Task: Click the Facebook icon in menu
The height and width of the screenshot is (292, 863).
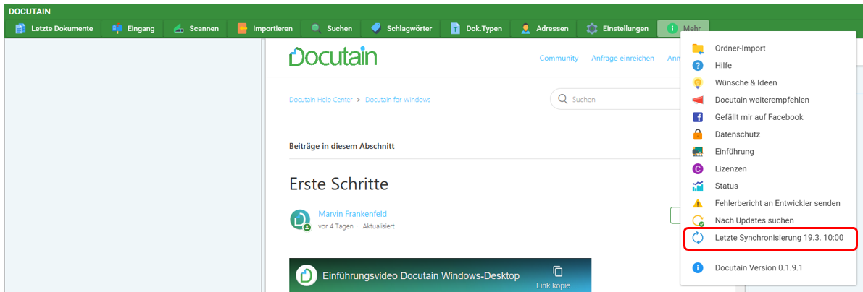Action: click(x=698, y=117)
